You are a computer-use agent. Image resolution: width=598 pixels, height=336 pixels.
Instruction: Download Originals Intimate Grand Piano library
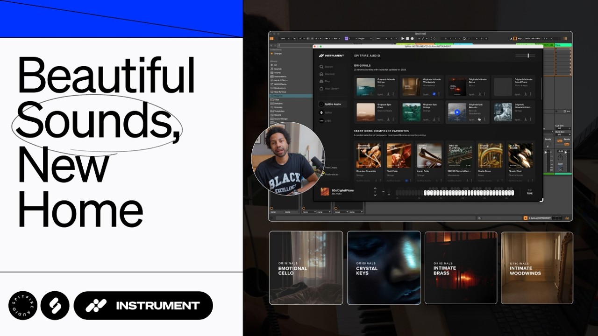click(526, 94)
